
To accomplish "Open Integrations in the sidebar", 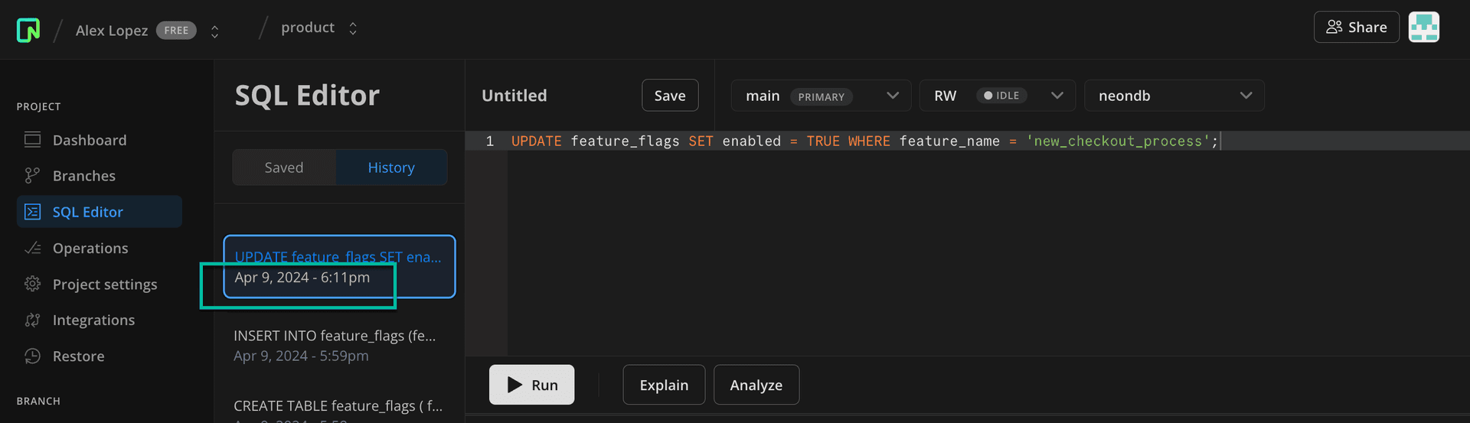I will pos(93,321).
